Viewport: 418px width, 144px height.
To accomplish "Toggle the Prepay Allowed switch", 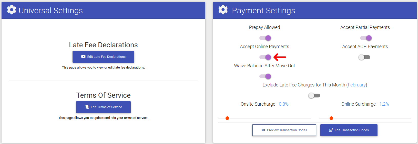I will coord(265,38).
